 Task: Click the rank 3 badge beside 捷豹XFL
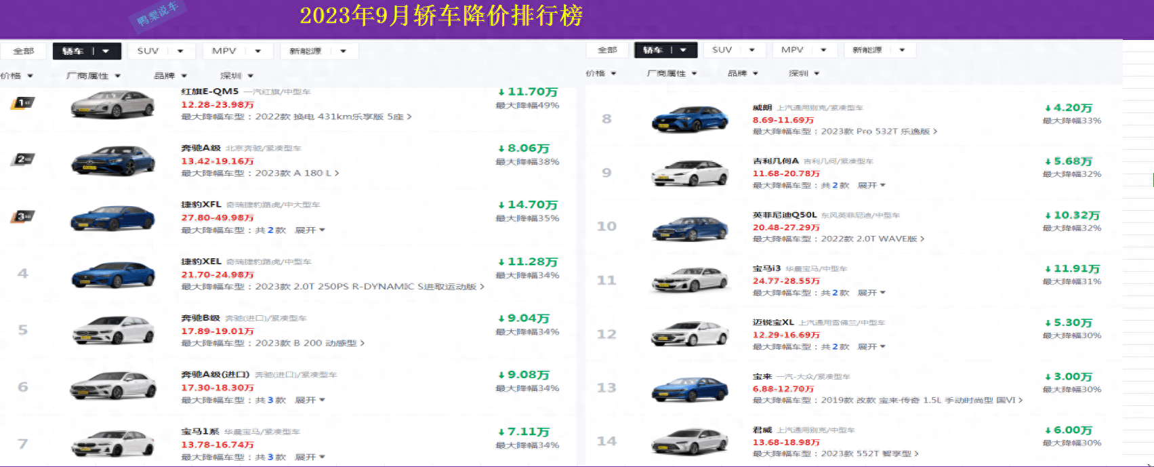(22, 217)
